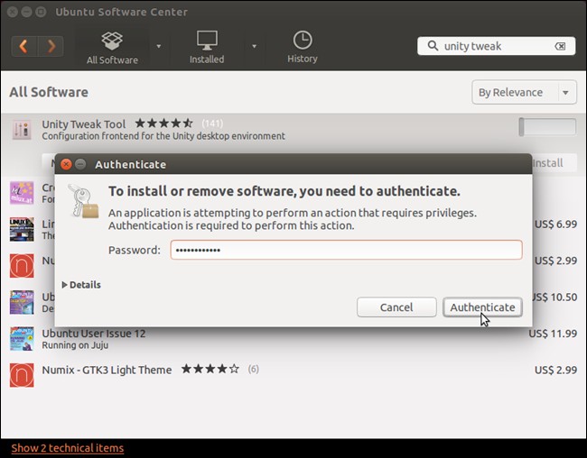Click the US$ 11.99 price

pos(553,333)
